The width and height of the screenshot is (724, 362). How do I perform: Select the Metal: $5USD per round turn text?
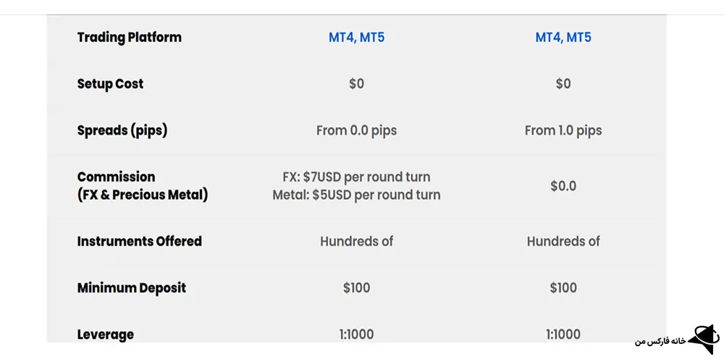point(356,195)
